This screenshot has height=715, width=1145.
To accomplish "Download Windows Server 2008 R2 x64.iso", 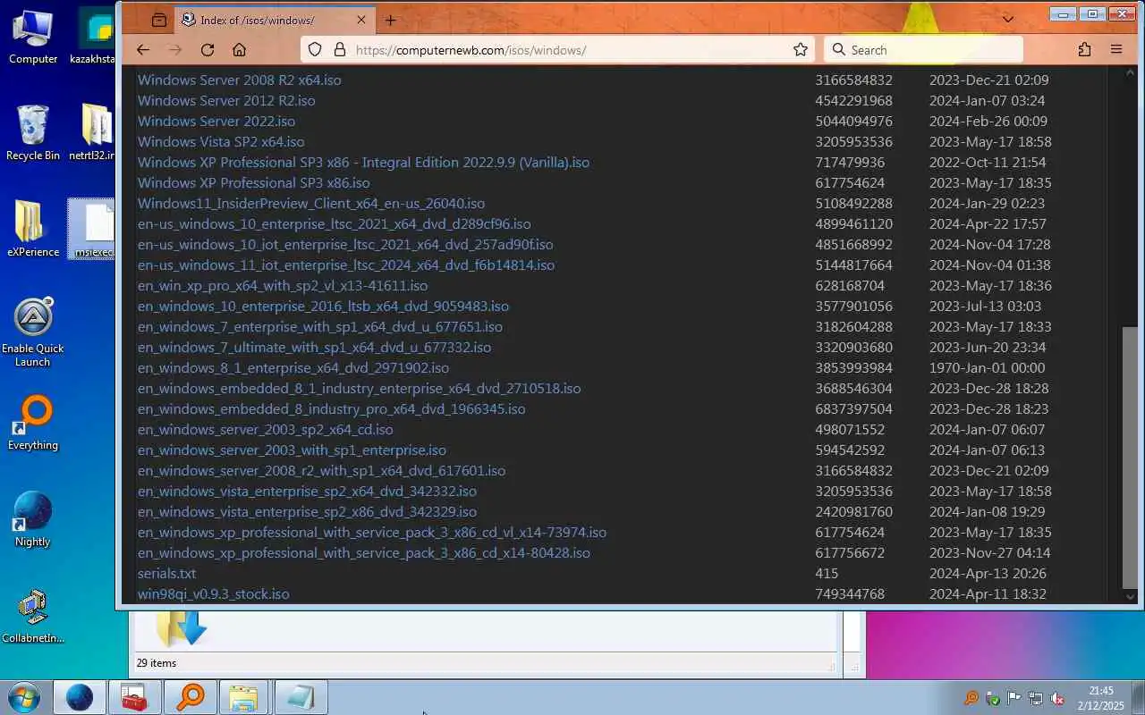I will (239, 80).
